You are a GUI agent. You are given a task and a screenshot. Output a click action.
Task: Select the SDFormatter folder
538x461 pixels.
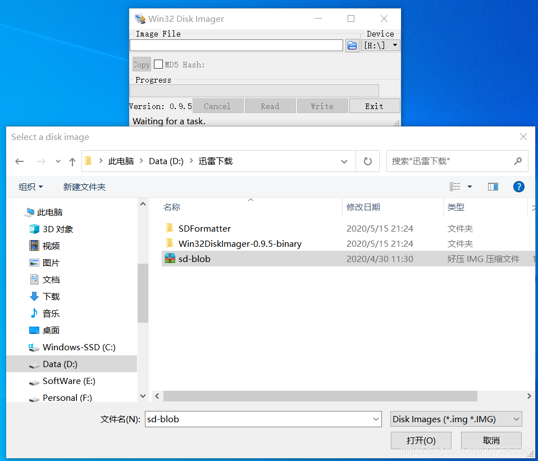pos(204,228)
